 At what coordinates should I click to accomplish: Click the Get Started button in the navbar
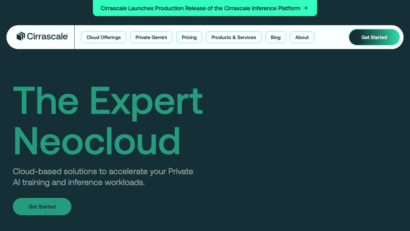tap(374, 37)
